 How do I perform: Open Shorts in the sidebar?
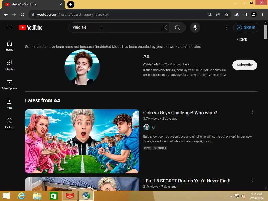tap(9, 65)
